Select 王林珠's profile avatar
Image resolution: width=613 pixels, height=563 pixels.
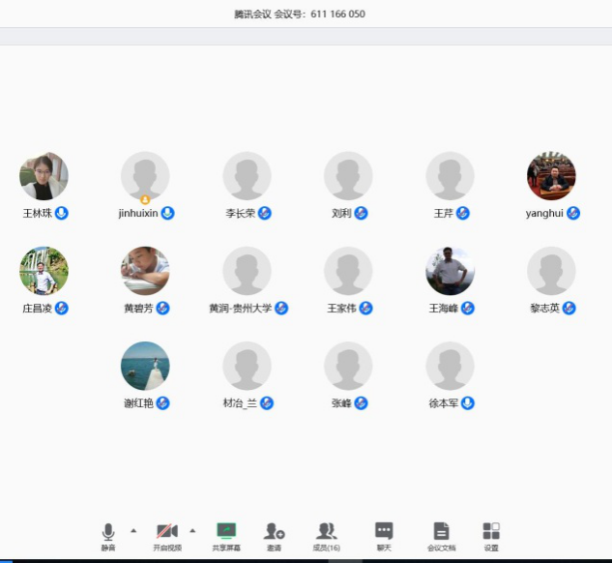[44, 176]
